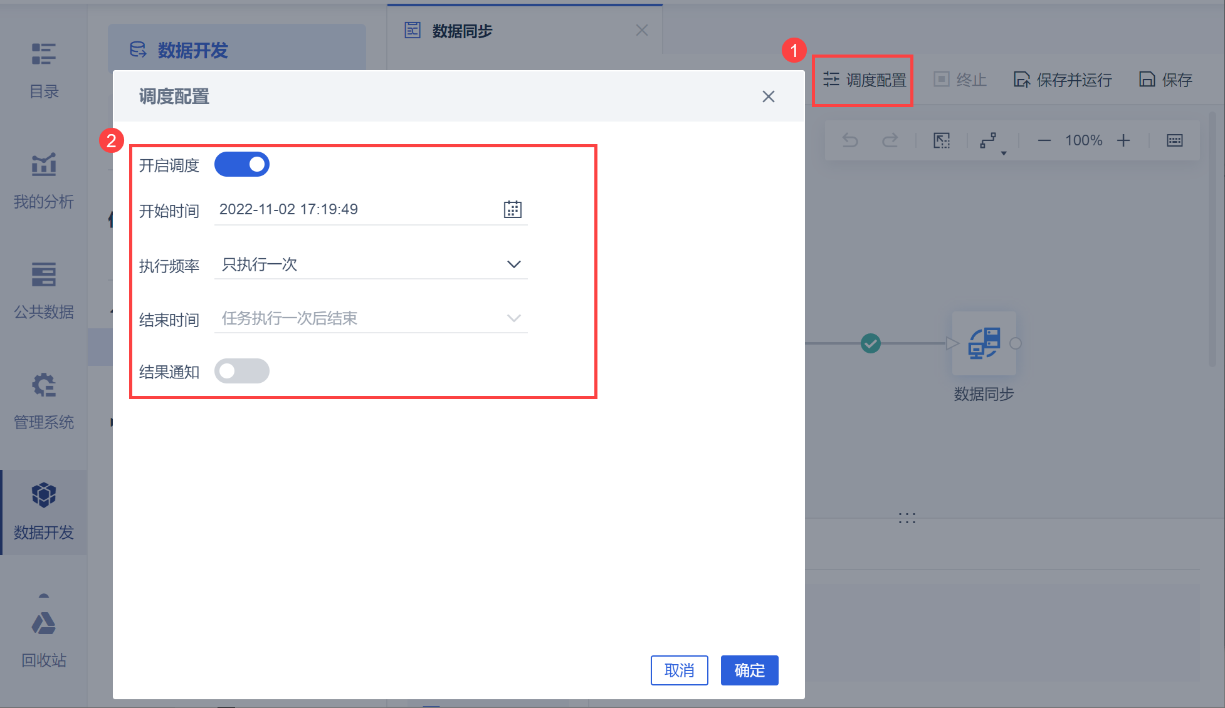Expand the 执行频率 dropdown
The width and height of the screenshot is (1225, 708).
pyautogui.click(x=371, y=264)
